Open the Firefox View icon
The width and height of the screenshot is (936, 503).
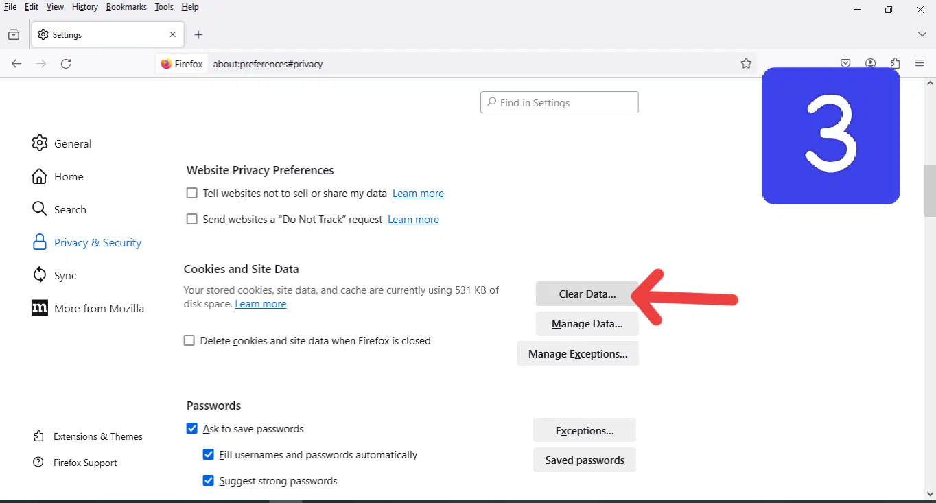tap(14, 35)
